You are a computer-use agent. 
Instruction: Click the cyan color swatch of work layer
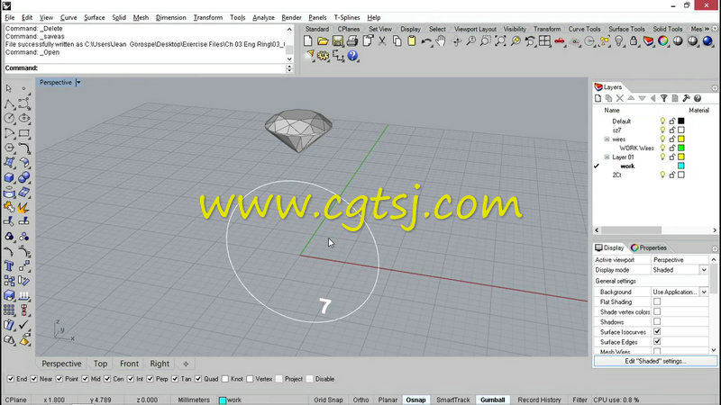(681, 166)
